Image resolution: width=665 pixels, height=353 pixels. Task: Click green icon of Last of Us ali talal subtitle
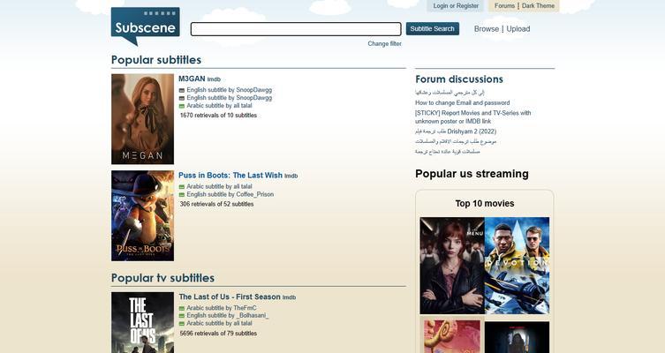182,324
